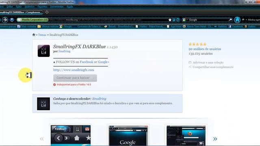Screen dimensions: 260x146
Task: Open Mania Teen Hotel bookmark
Action: [197, 26]
